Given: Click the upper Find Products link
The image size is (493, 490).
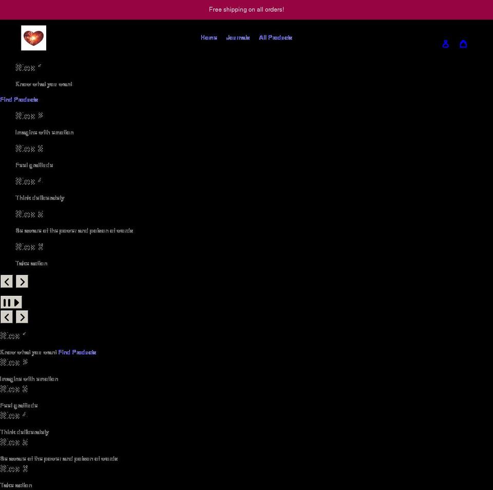Looking at the screenshot, I should coord(19,99).
